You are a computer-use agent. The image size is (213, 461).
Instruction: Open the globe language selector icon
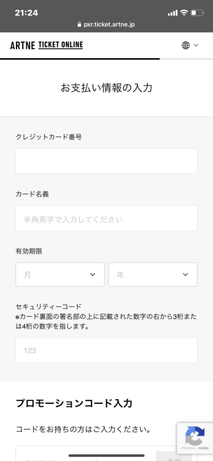coord(186,46)
